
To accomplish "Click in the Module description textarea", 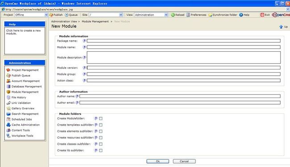I will pos(184,57).
